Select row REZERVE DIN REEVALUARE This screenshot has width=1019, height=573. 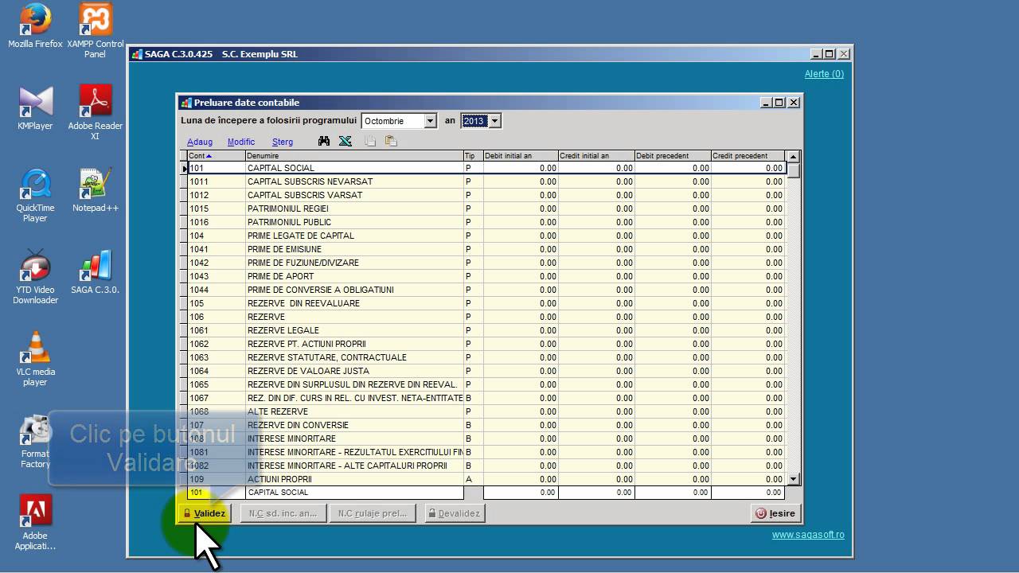click(x=482, y=303)
